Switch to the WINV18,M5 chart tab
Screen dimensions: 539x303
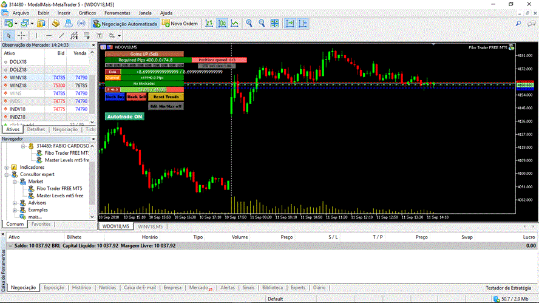pos(150,226)
